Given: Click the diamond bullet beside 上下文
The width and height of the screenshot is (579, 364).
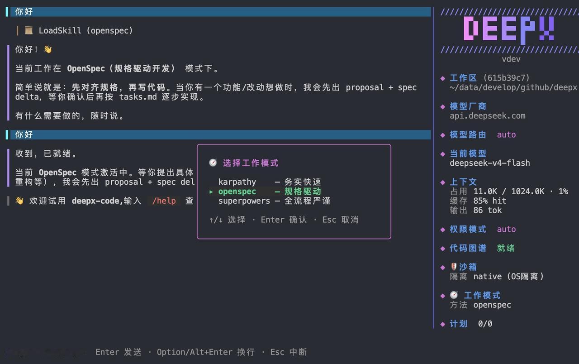Looking at the screenshot, I should 443,182.
